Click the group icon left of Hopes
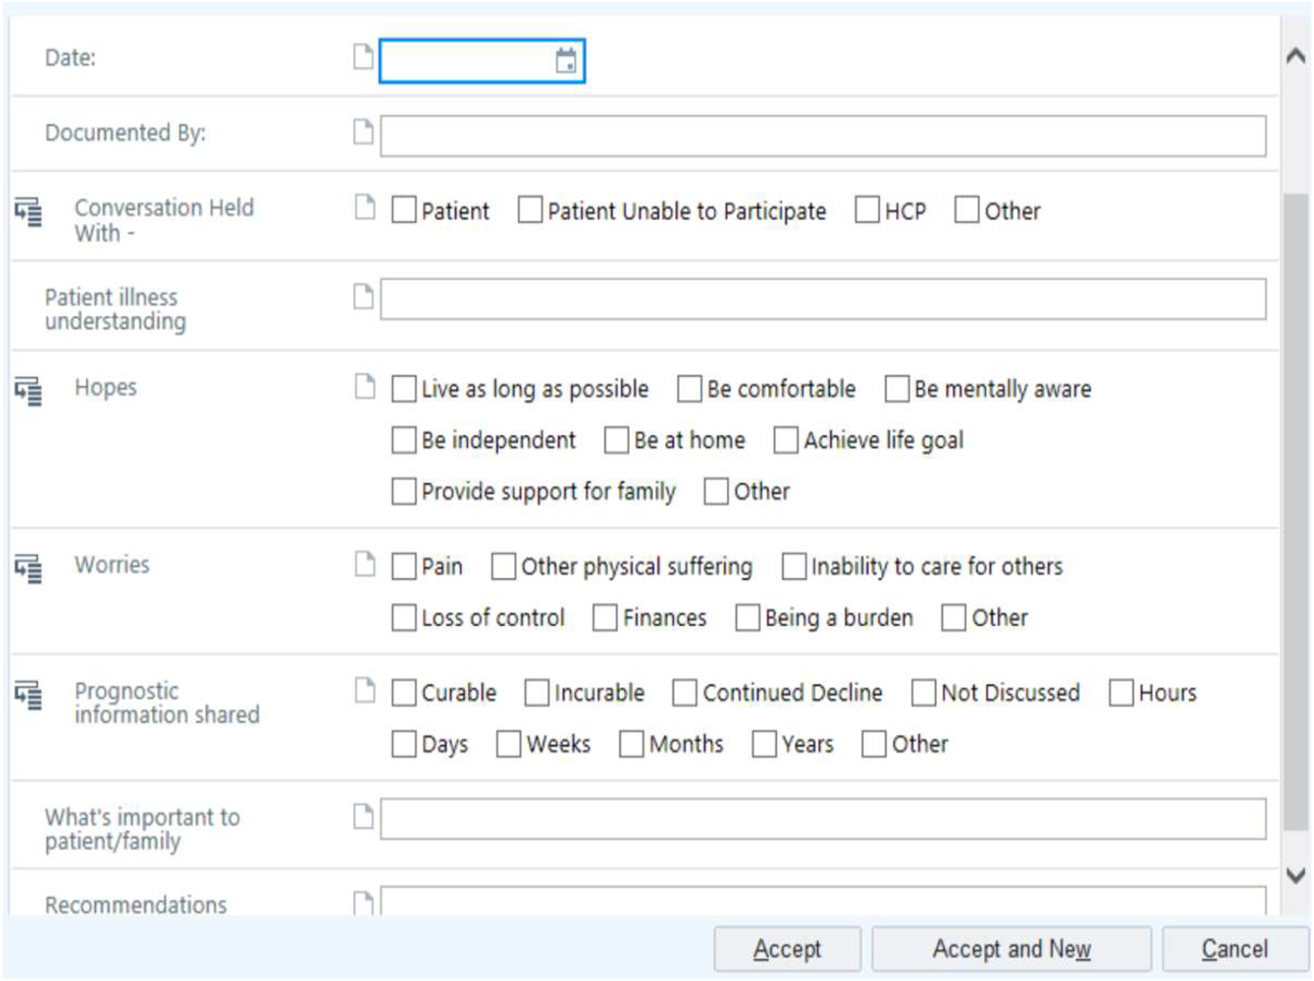Image resolution: width=1314 pixels, height=981 pixels. [28, 391]
